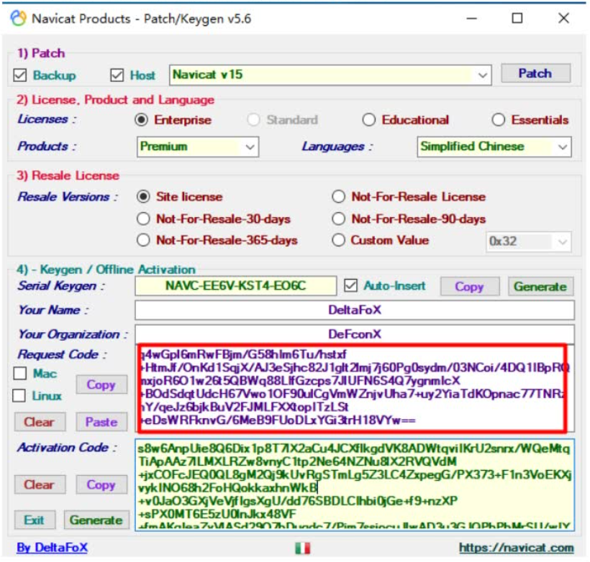Click the Exit button
The height and width of the screenshot is (562, 590).
click(35, 520)
